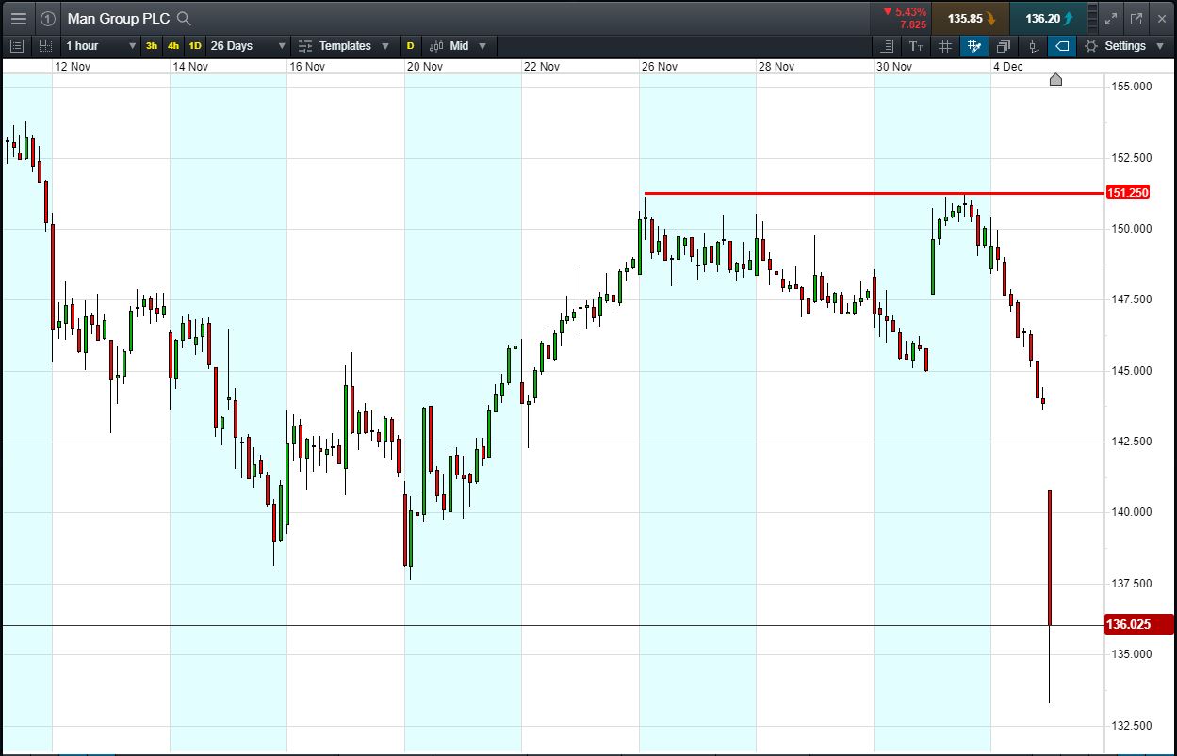Image resolution: width=1177 pixels, height=756 pixels.
Task: Click the circled number 1 link icon
Action: coord(48,18)
